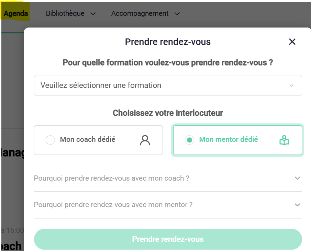The image size is (311, 251).
Task: Click the Mon mentor dédié label text
Action: [x=229, y=139]
